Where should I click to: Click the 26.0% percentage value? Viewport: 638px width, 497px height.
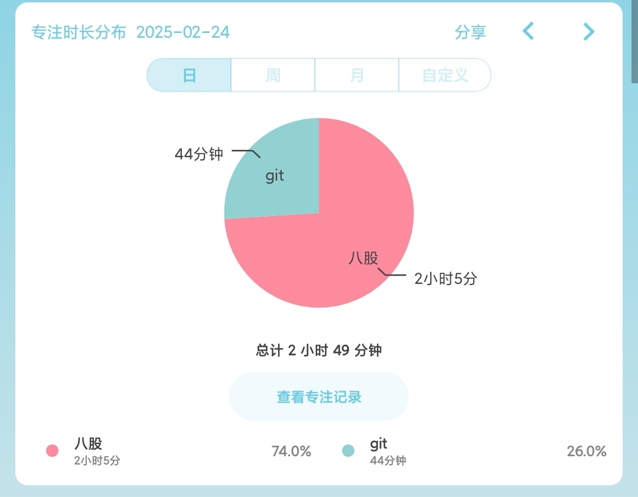pos(587,452)
